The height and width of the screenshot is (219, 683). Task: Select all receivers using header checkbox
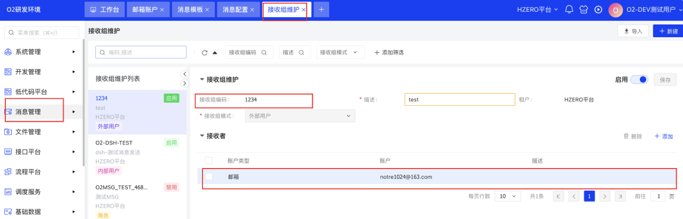point(209,161)
